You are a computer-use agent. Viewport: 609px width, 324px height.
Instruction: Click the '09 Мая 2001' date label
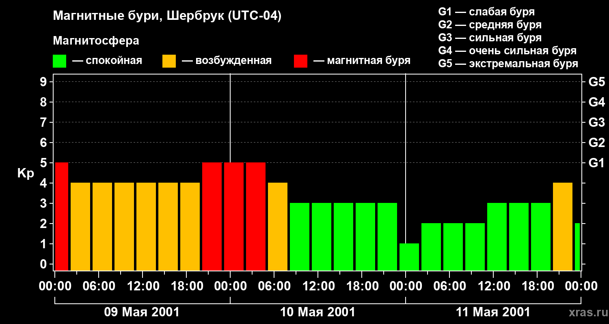[x=142, y=312]
